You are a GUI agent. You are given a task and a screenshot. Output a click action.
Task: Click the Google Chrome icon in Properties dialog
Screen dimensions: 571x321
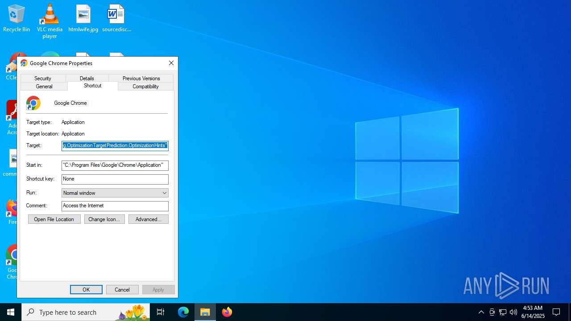[33, 103]
